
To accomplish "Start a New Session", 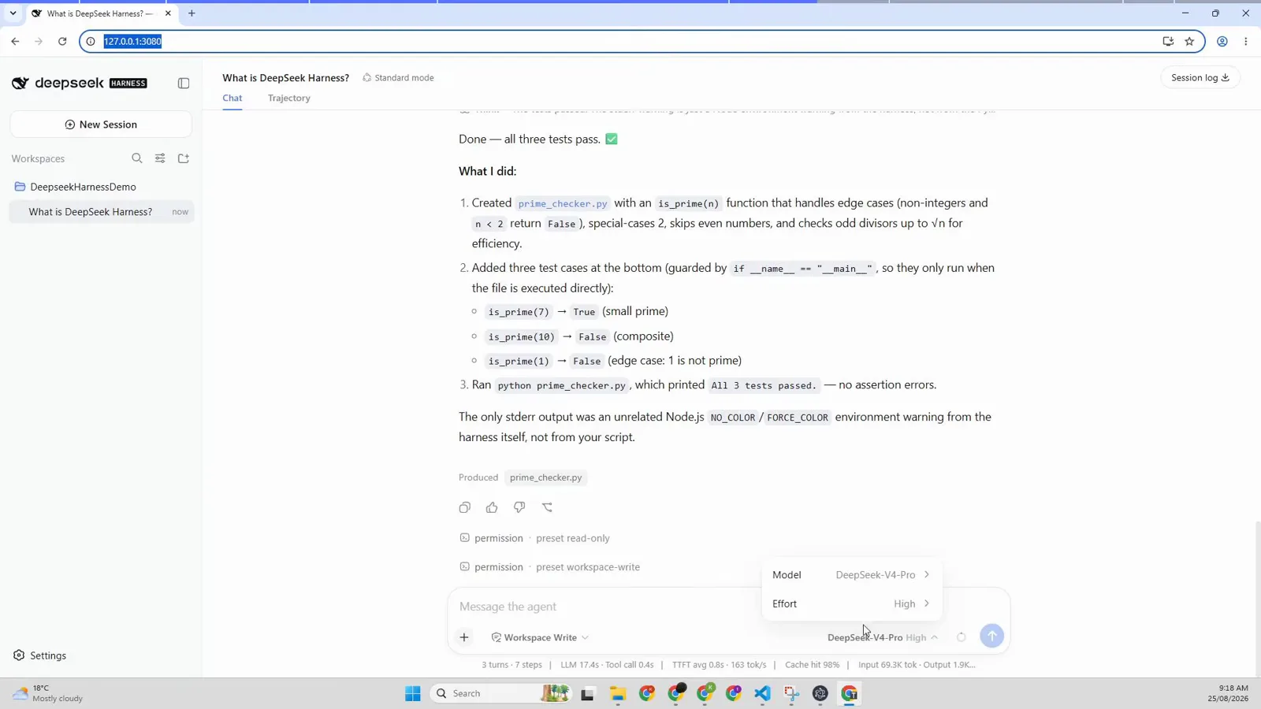I will [101, 124].
